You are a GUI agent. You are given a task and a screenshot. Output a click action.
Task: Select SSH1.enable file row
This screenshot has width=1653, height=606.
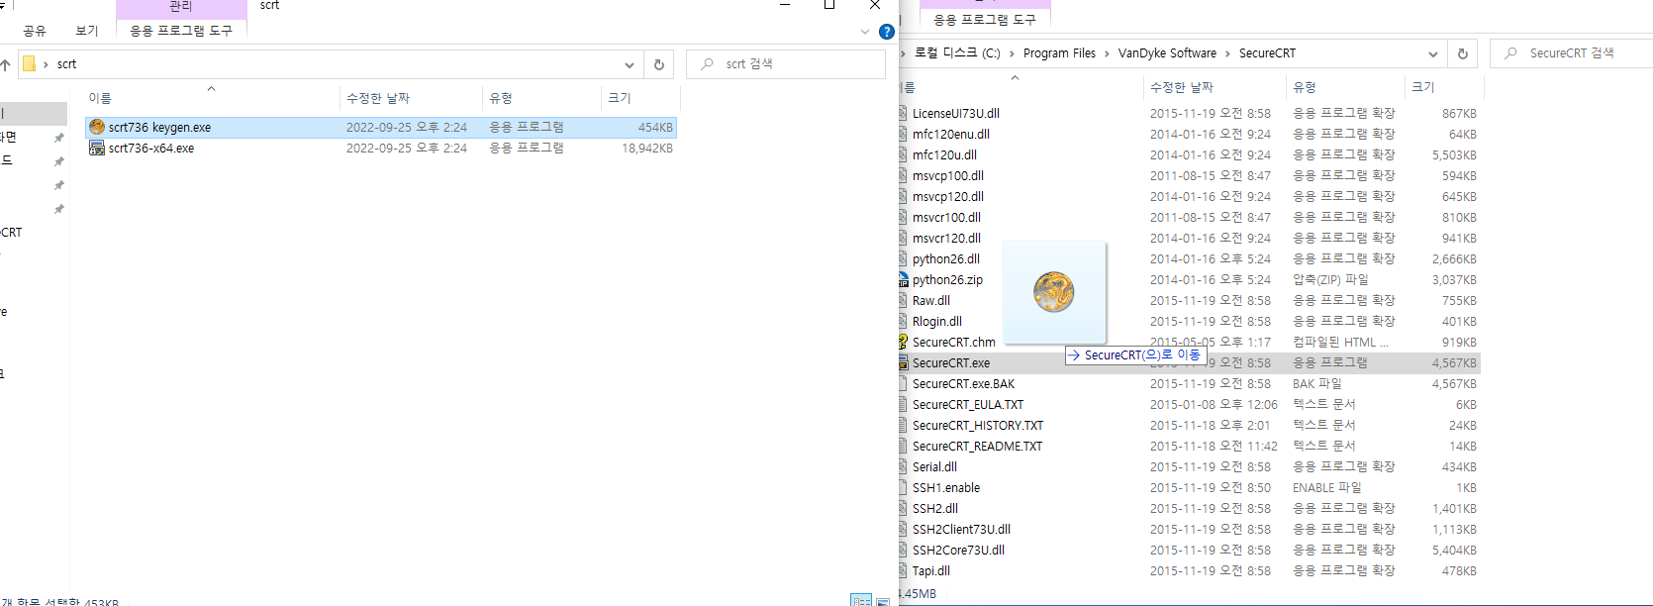pos(1189,488)
